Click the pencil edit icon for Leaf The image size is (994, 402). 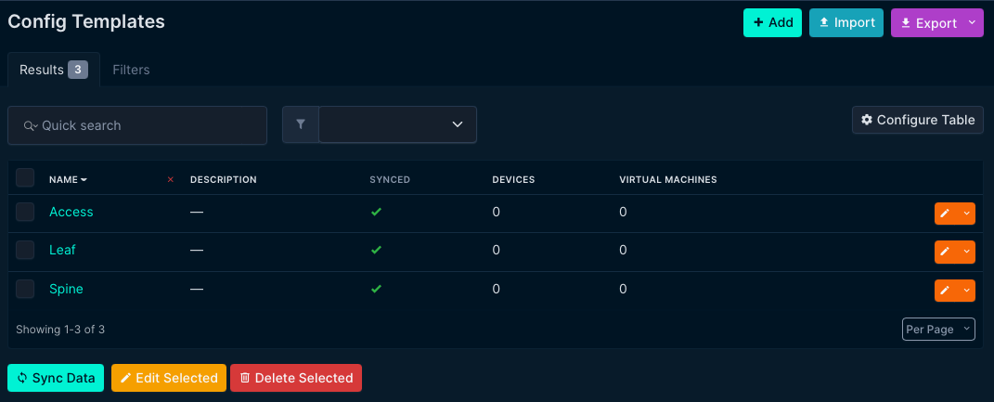pos(945,252)
